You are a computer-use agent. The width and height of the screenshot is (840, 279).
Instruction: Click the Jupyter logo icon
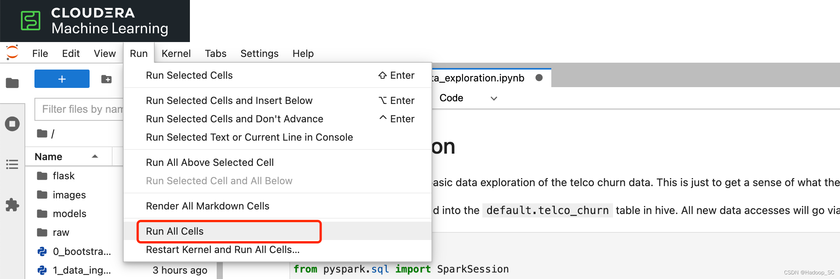pyautogui.click(x=13, y=52)
